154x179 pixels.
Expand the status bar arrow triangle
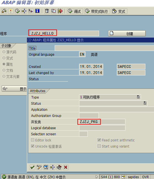point(97,177)
